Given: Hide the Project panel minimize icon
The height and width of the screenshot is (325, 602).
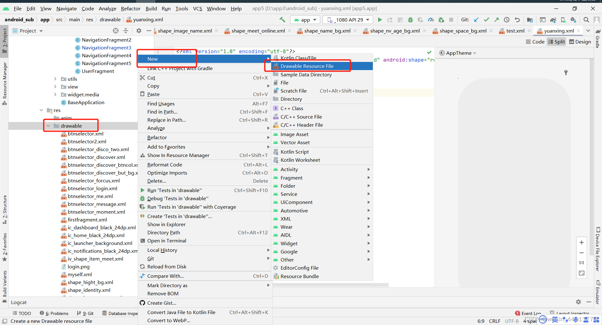Looking at the screenshot, I should click(149, 31).
